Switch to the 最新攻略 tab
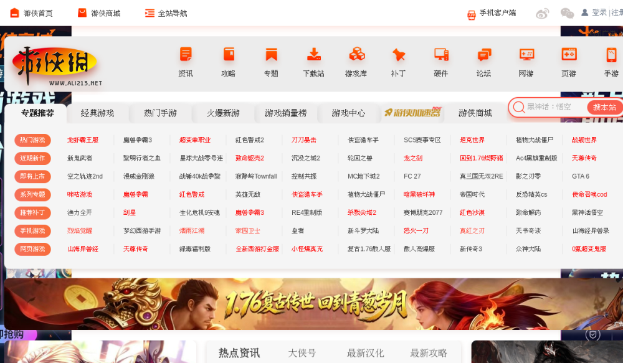The height and width of the screenshot is (363, 623). (429, 352)
